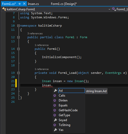Click line number 10 in the gutter
This screenshot has width=128, height=134.
tap(13, 26)
